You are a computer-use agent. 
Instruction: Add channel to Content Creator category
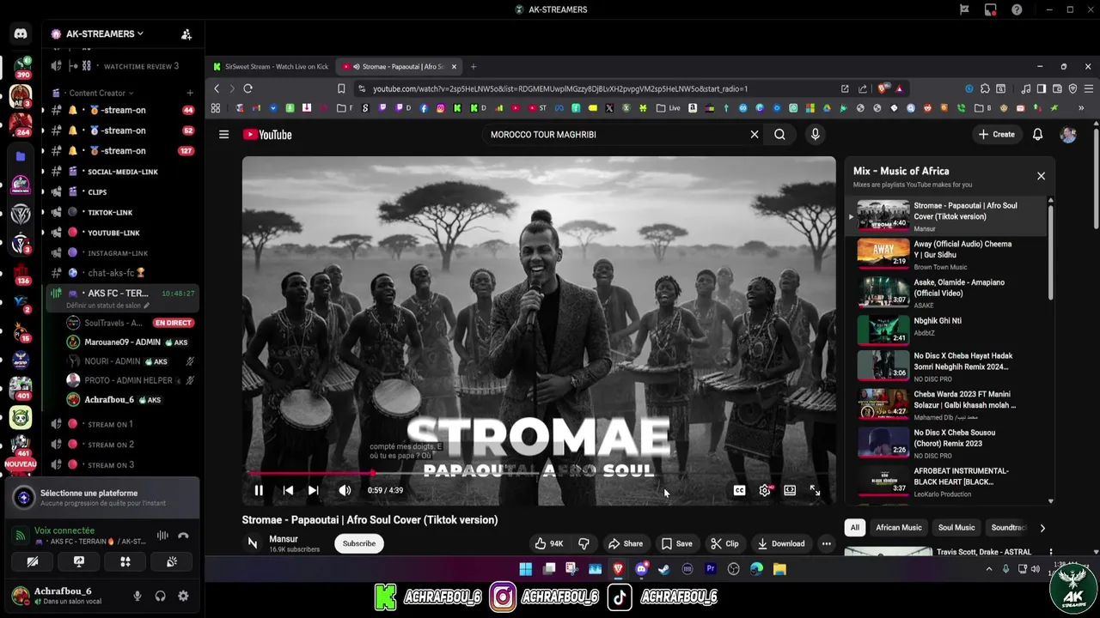190,93
